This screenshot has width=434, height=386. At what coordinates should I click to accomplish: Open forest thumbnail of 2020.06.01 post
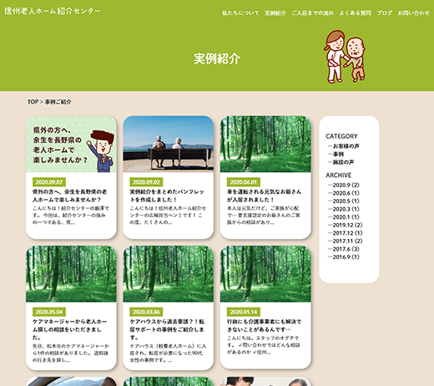click(265, 145)
